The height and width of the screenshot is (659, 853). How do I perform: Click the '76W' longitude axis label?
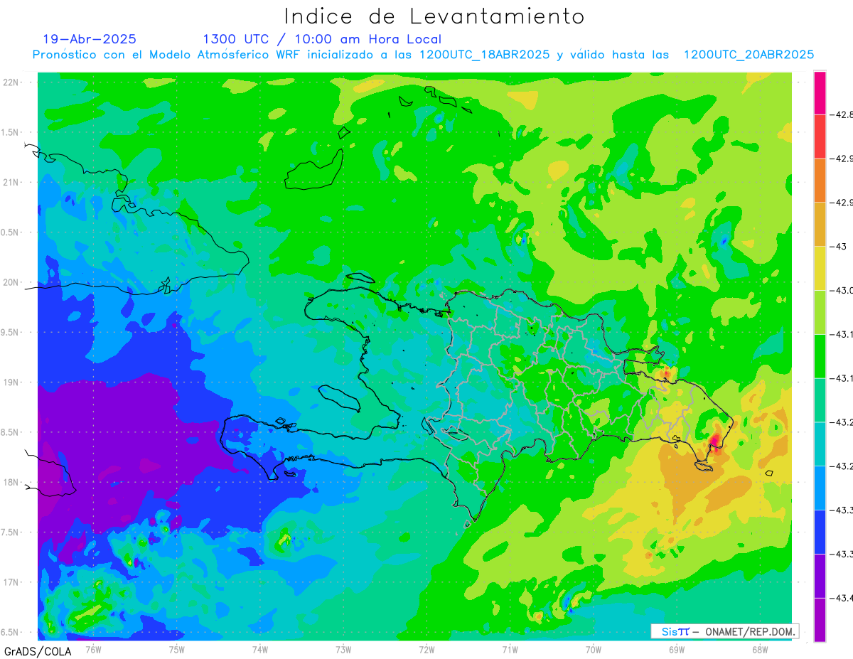click(x=93, y=649)
